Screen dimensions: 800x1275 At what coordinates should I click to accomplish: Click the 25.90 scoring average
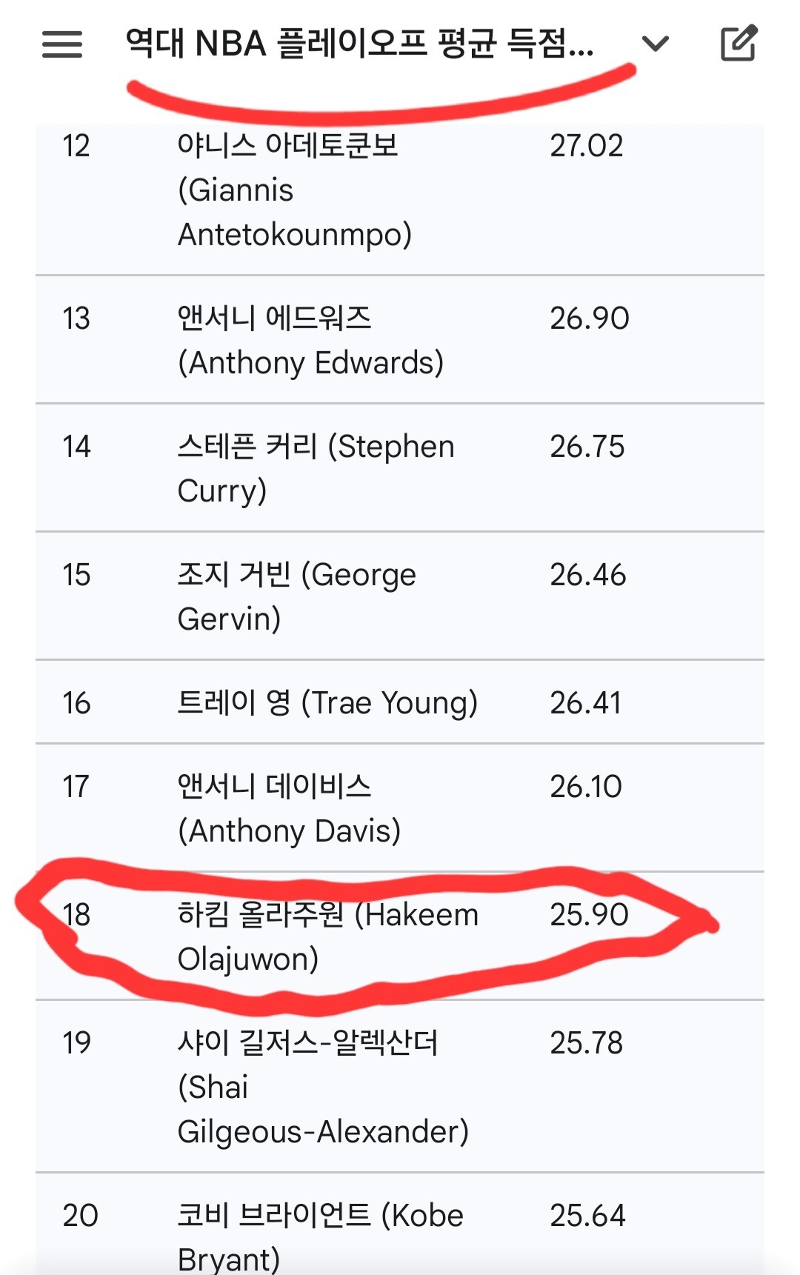589,915
